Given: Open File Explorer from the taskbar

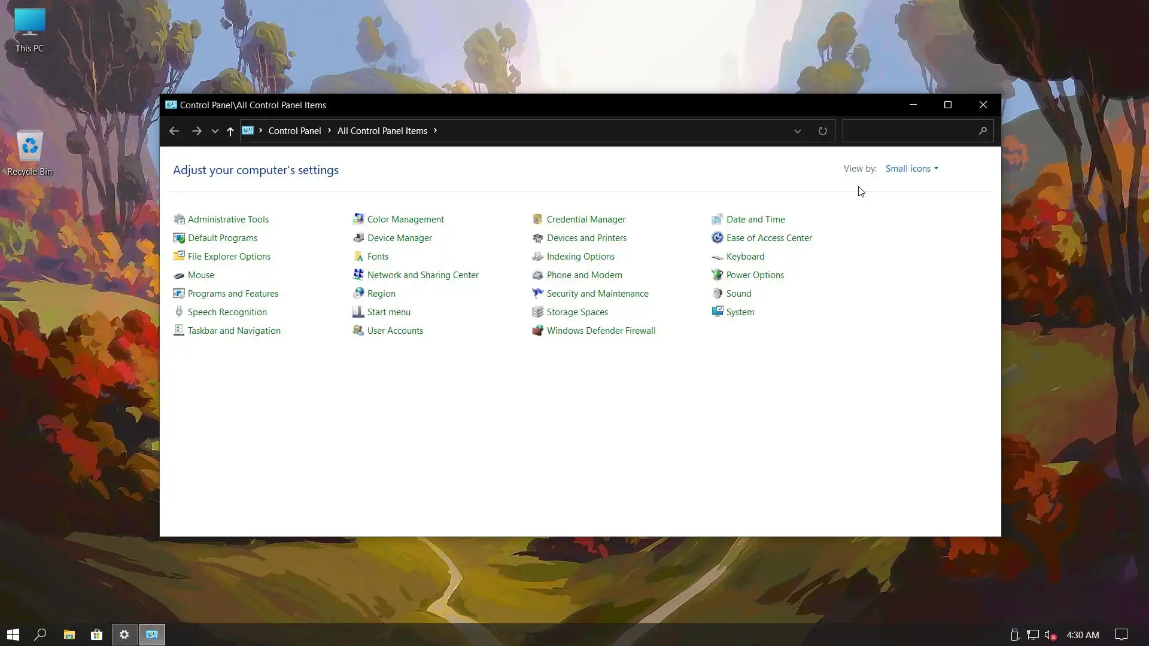Looking at the screenshot, I should [x=69, y=635].
